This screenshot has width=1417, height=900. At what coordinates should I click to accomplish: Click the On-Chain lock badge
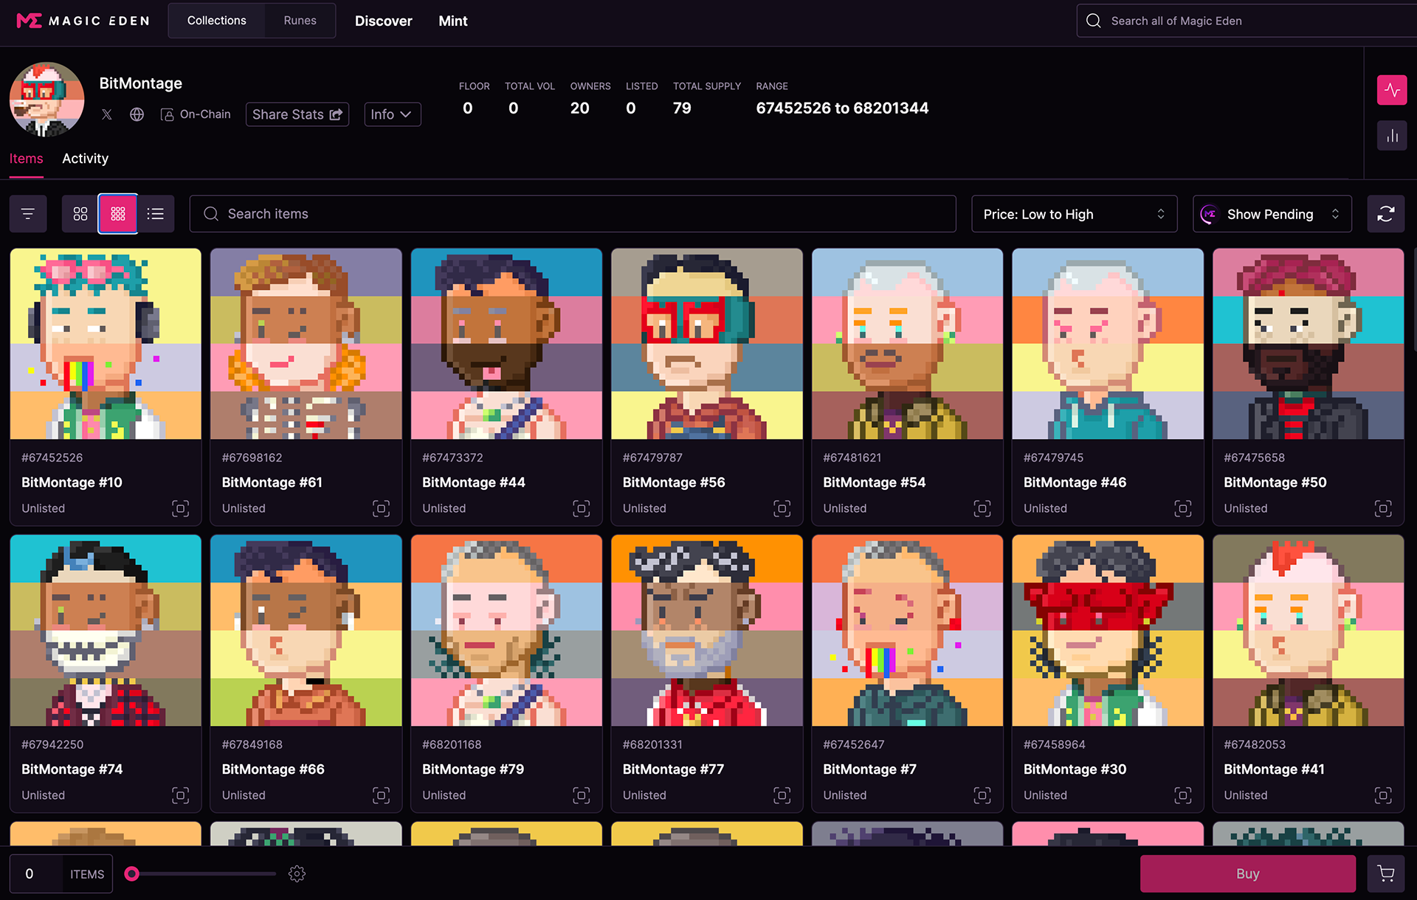196,114
